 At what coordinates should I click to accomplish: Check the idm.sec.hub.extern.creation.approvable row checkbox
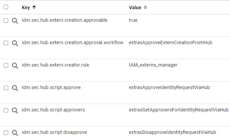(6, 21)
